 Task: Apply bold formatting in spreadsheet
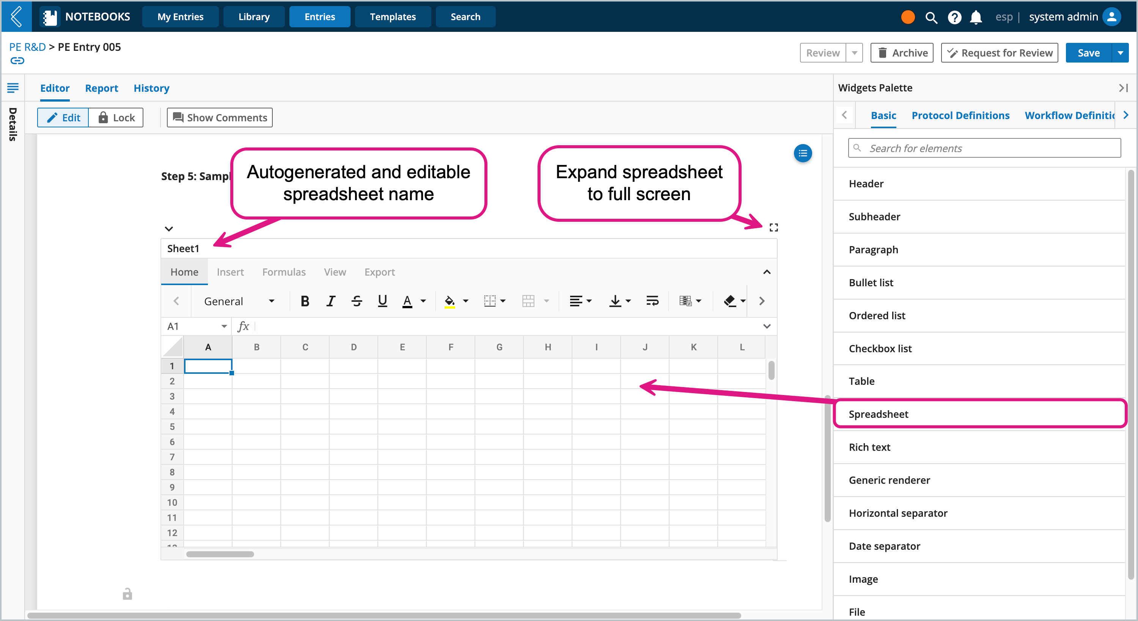304,301
